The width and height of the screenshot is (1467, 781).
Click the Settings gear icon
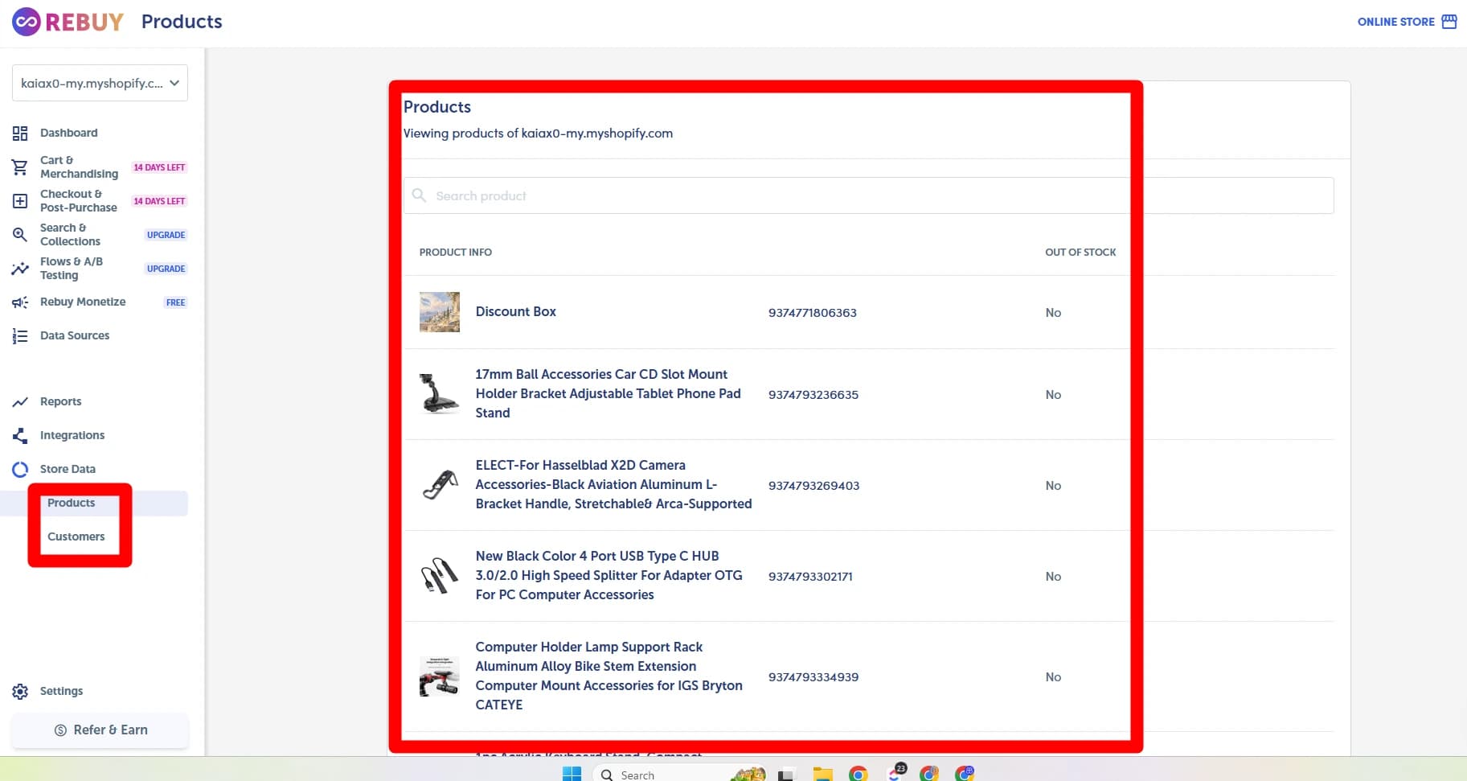tap(20, 692)
